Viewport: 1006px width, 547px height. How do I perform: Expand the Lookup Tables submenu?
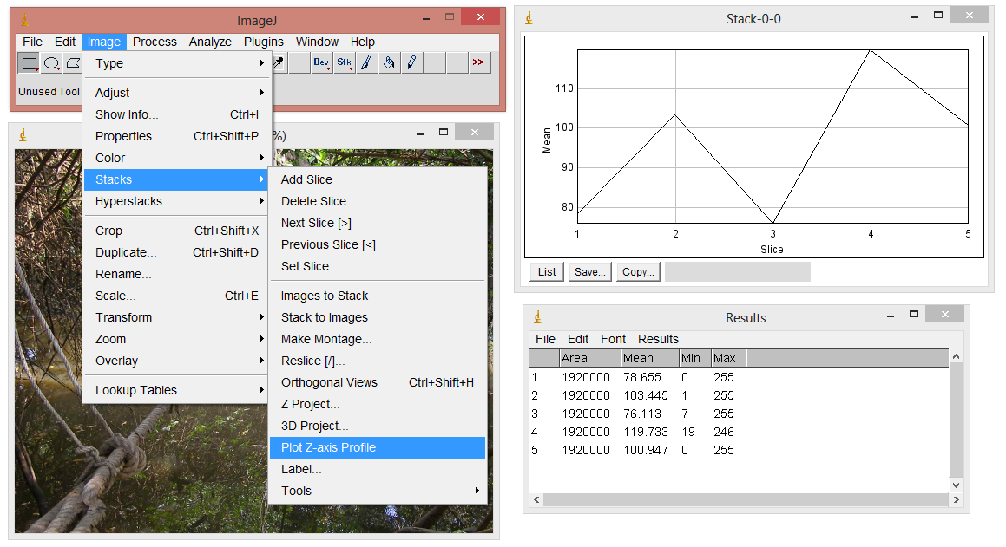(x=139, y=389)
